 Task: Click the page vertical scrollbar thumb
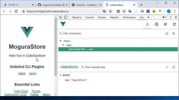[x=56, y=47]
